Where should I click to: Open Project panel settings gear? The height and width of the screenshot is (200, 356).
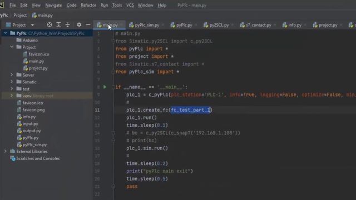79,24
